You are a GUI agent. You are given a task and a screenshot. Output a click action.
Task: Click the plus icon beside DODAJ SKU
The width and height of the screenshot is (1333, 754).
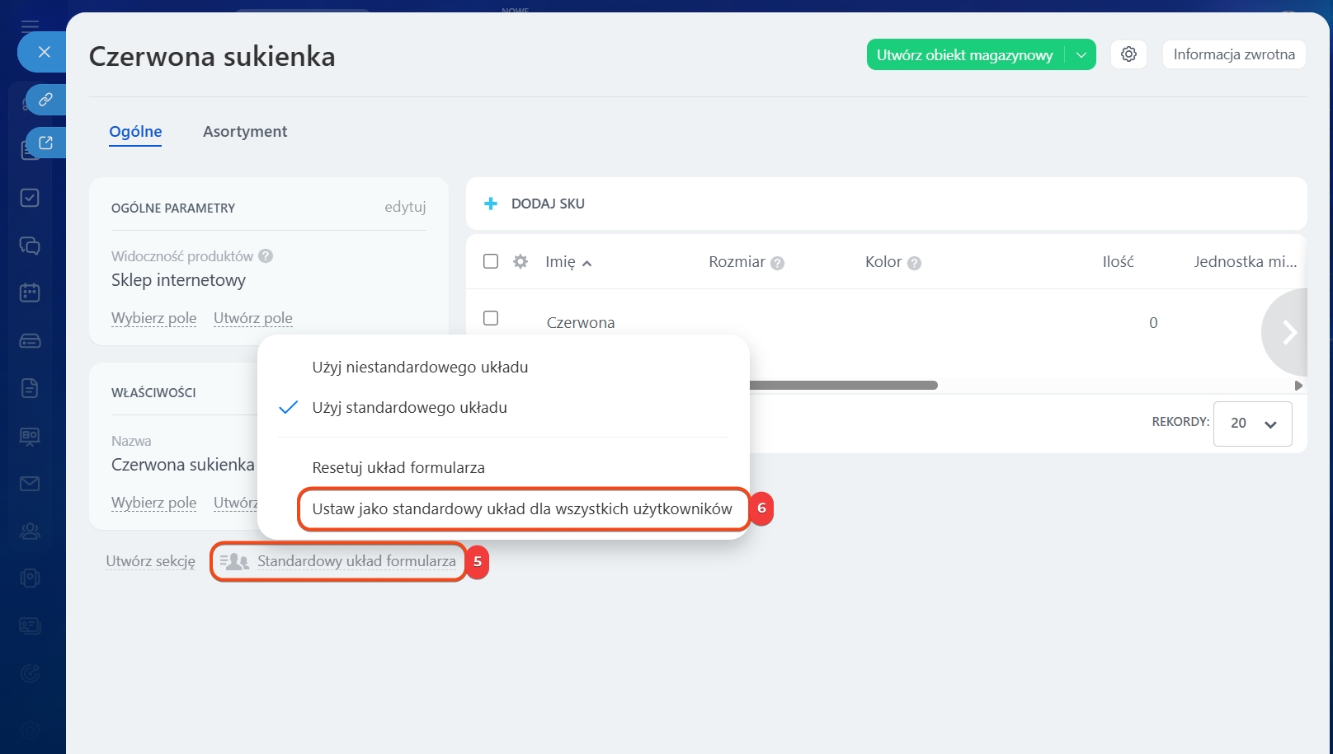(491, 204)
